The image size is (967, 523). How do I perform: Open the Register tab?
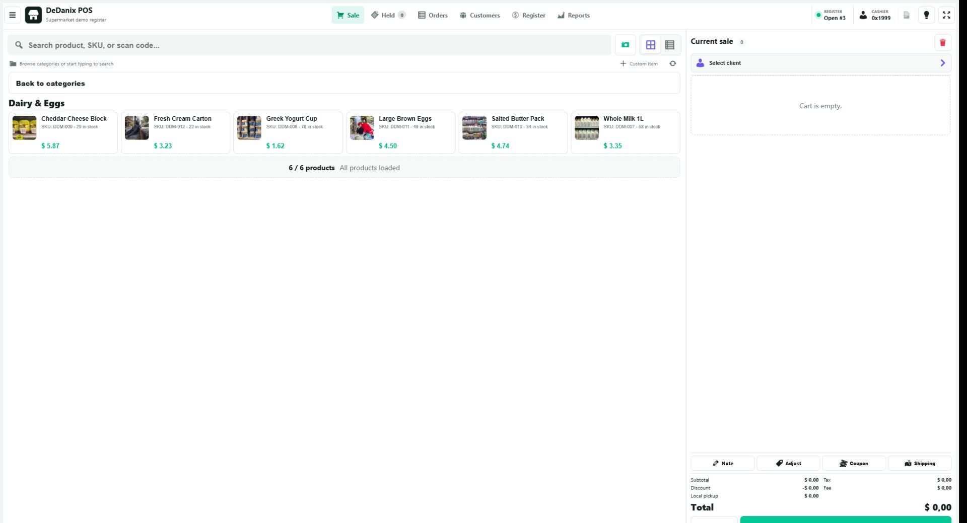pyautogui.click(x=528, y=15)
